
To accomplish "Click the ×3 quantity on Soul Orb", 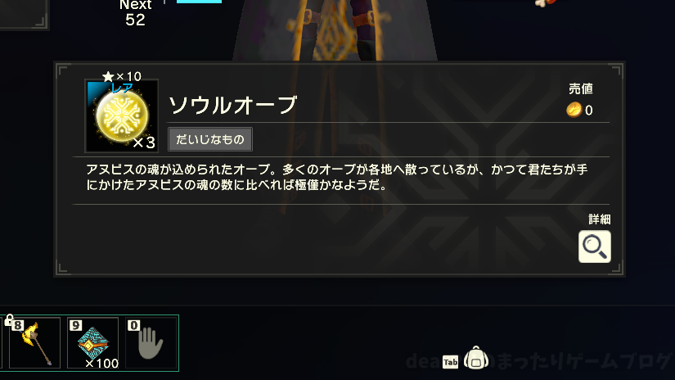I will [x=144, y=142].
